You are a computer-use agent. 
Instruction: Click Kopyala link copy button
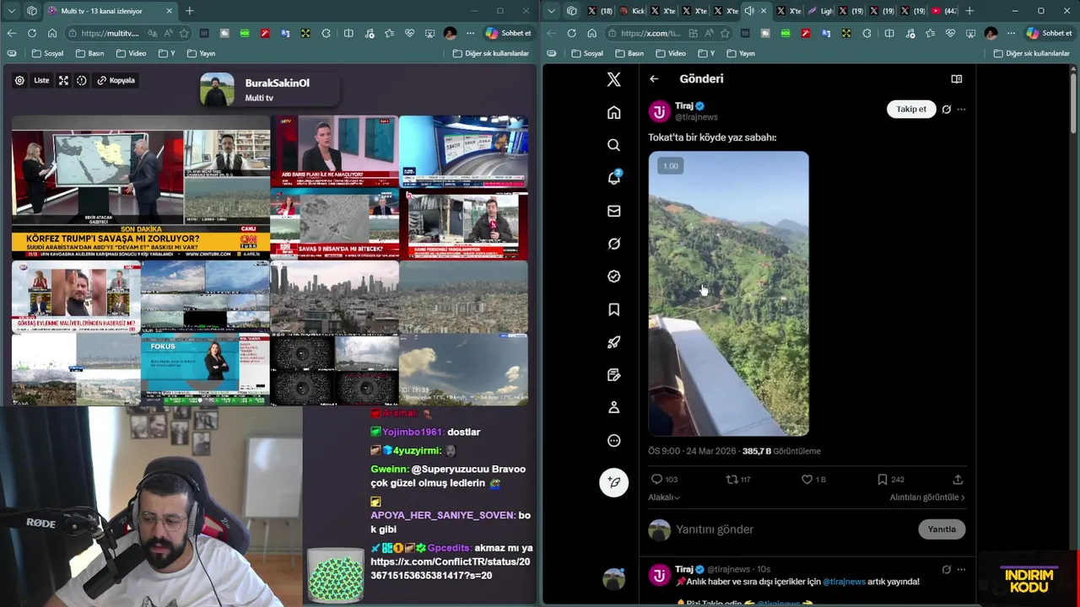tap(116, 80)
